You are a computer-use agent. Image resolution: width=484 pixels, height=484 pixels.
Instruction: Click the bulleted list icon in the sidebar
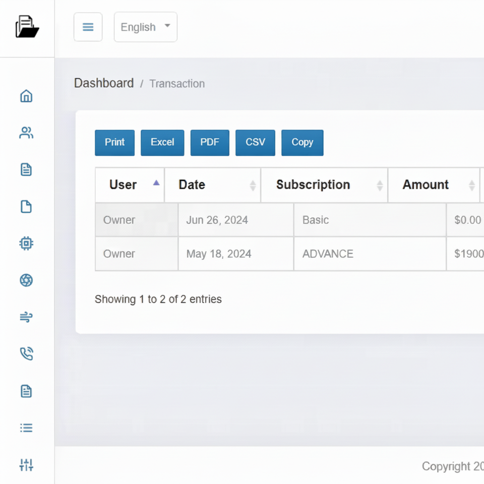tap(26, 428)
